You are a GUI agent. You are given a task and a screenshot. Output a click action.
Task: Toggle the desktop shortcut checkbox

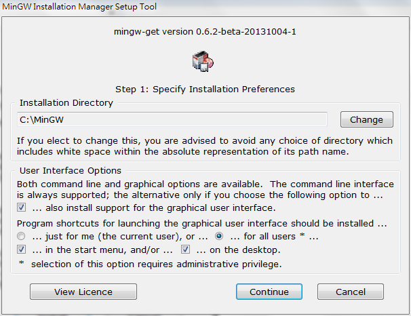click(185, 249)
